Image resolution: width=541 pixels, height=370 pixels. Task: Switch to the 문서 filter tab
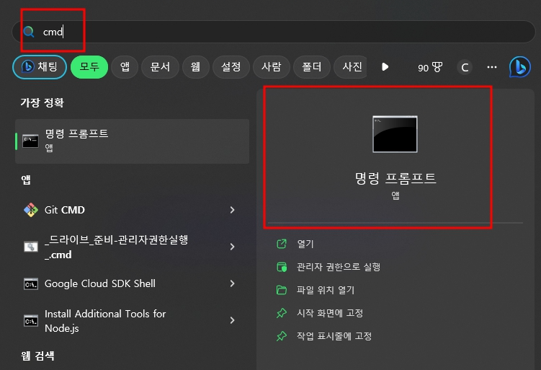click(160, 67)
